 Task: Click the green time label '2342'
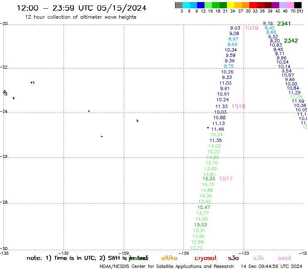[291, 41]
